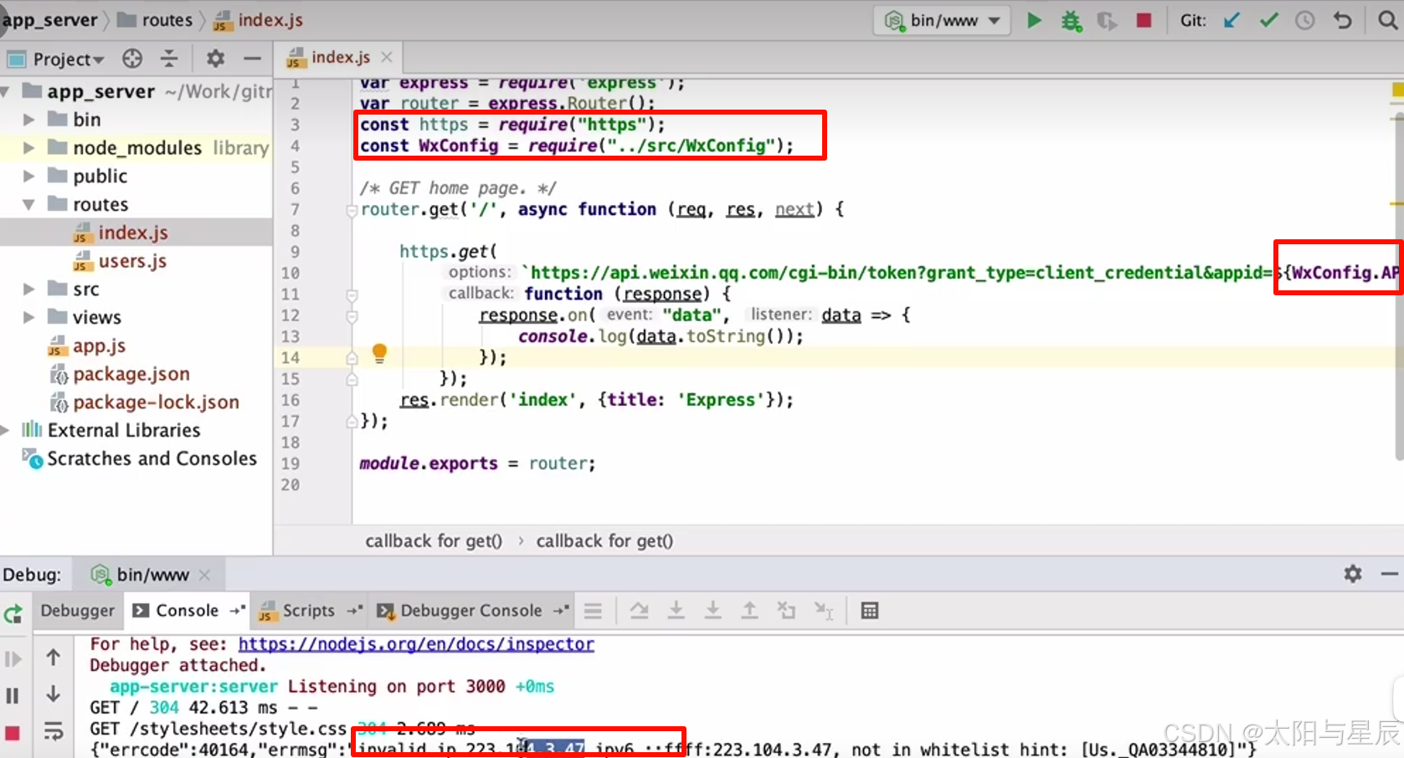
Task: Select Scratches and Consoles node
Action: pos(152,458)
